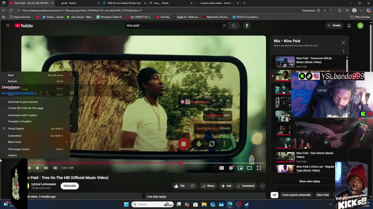Screen dimensions: 373x209
Task: Choose View page source
Action: point(35,149)
